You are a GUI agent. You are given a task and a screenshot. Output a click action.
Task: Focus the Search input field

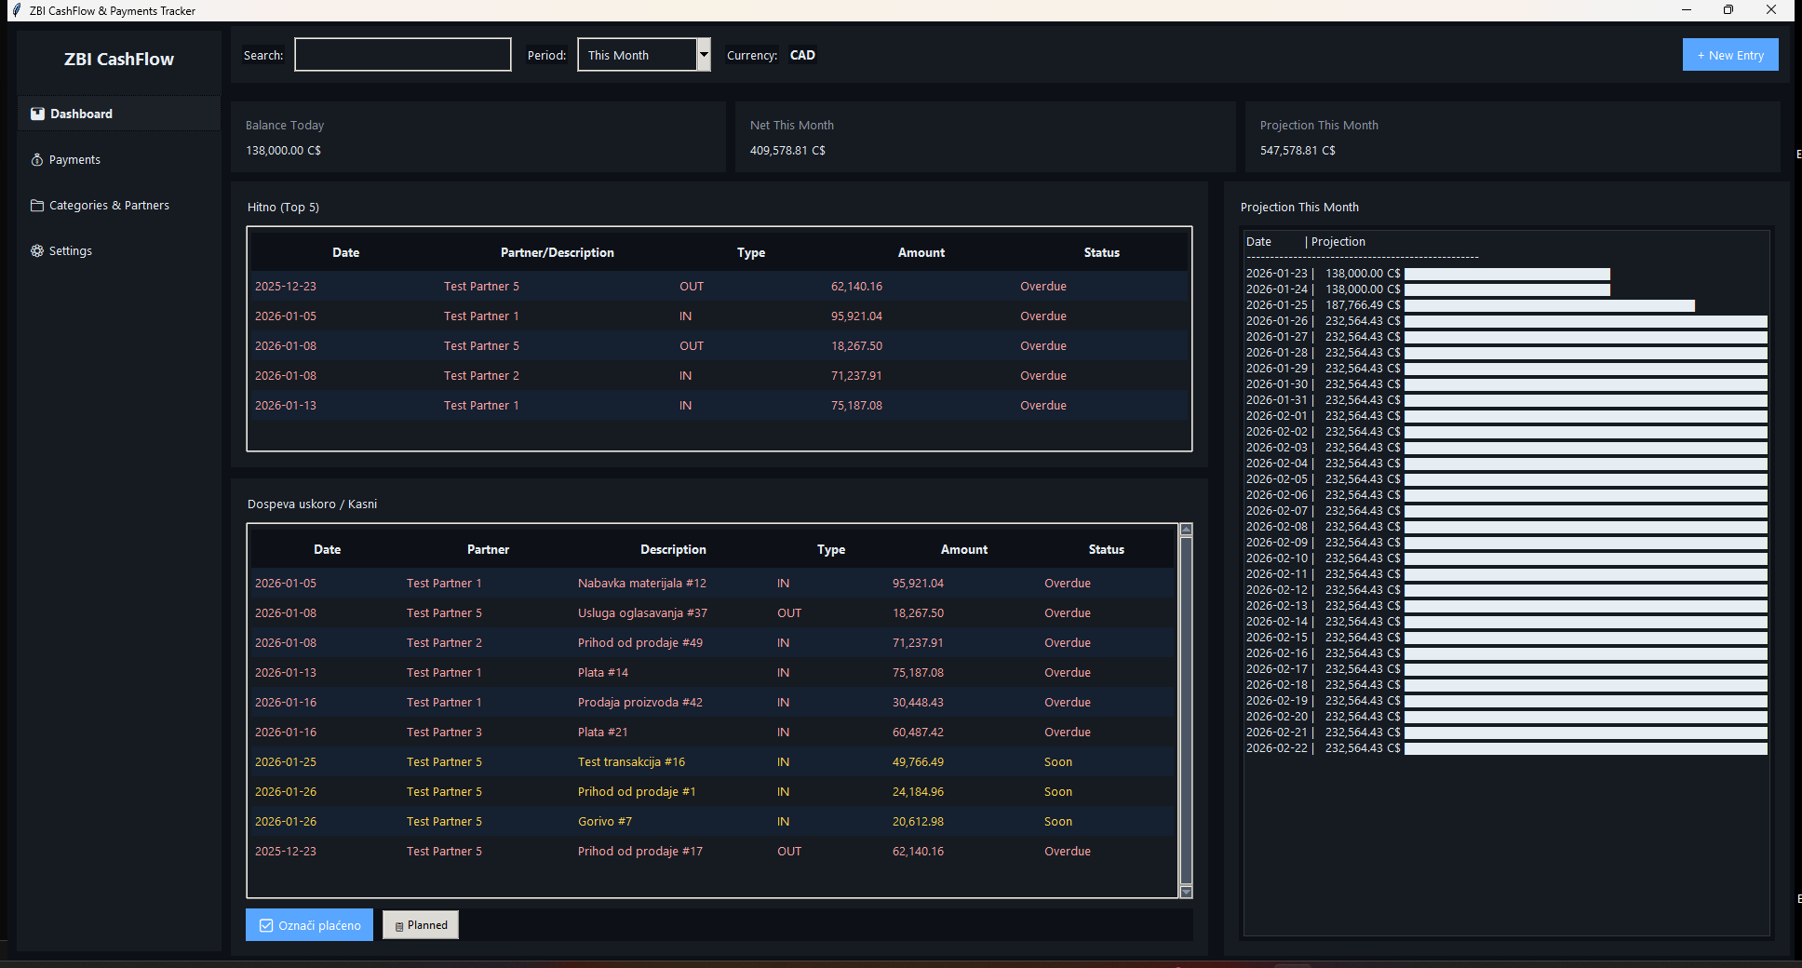[x=403, y=55]
